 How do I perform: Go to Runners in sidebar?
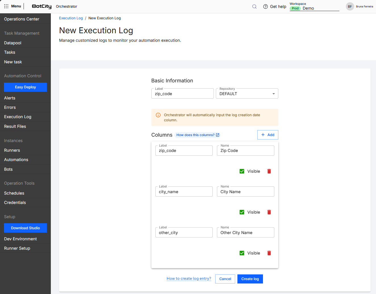25,150
